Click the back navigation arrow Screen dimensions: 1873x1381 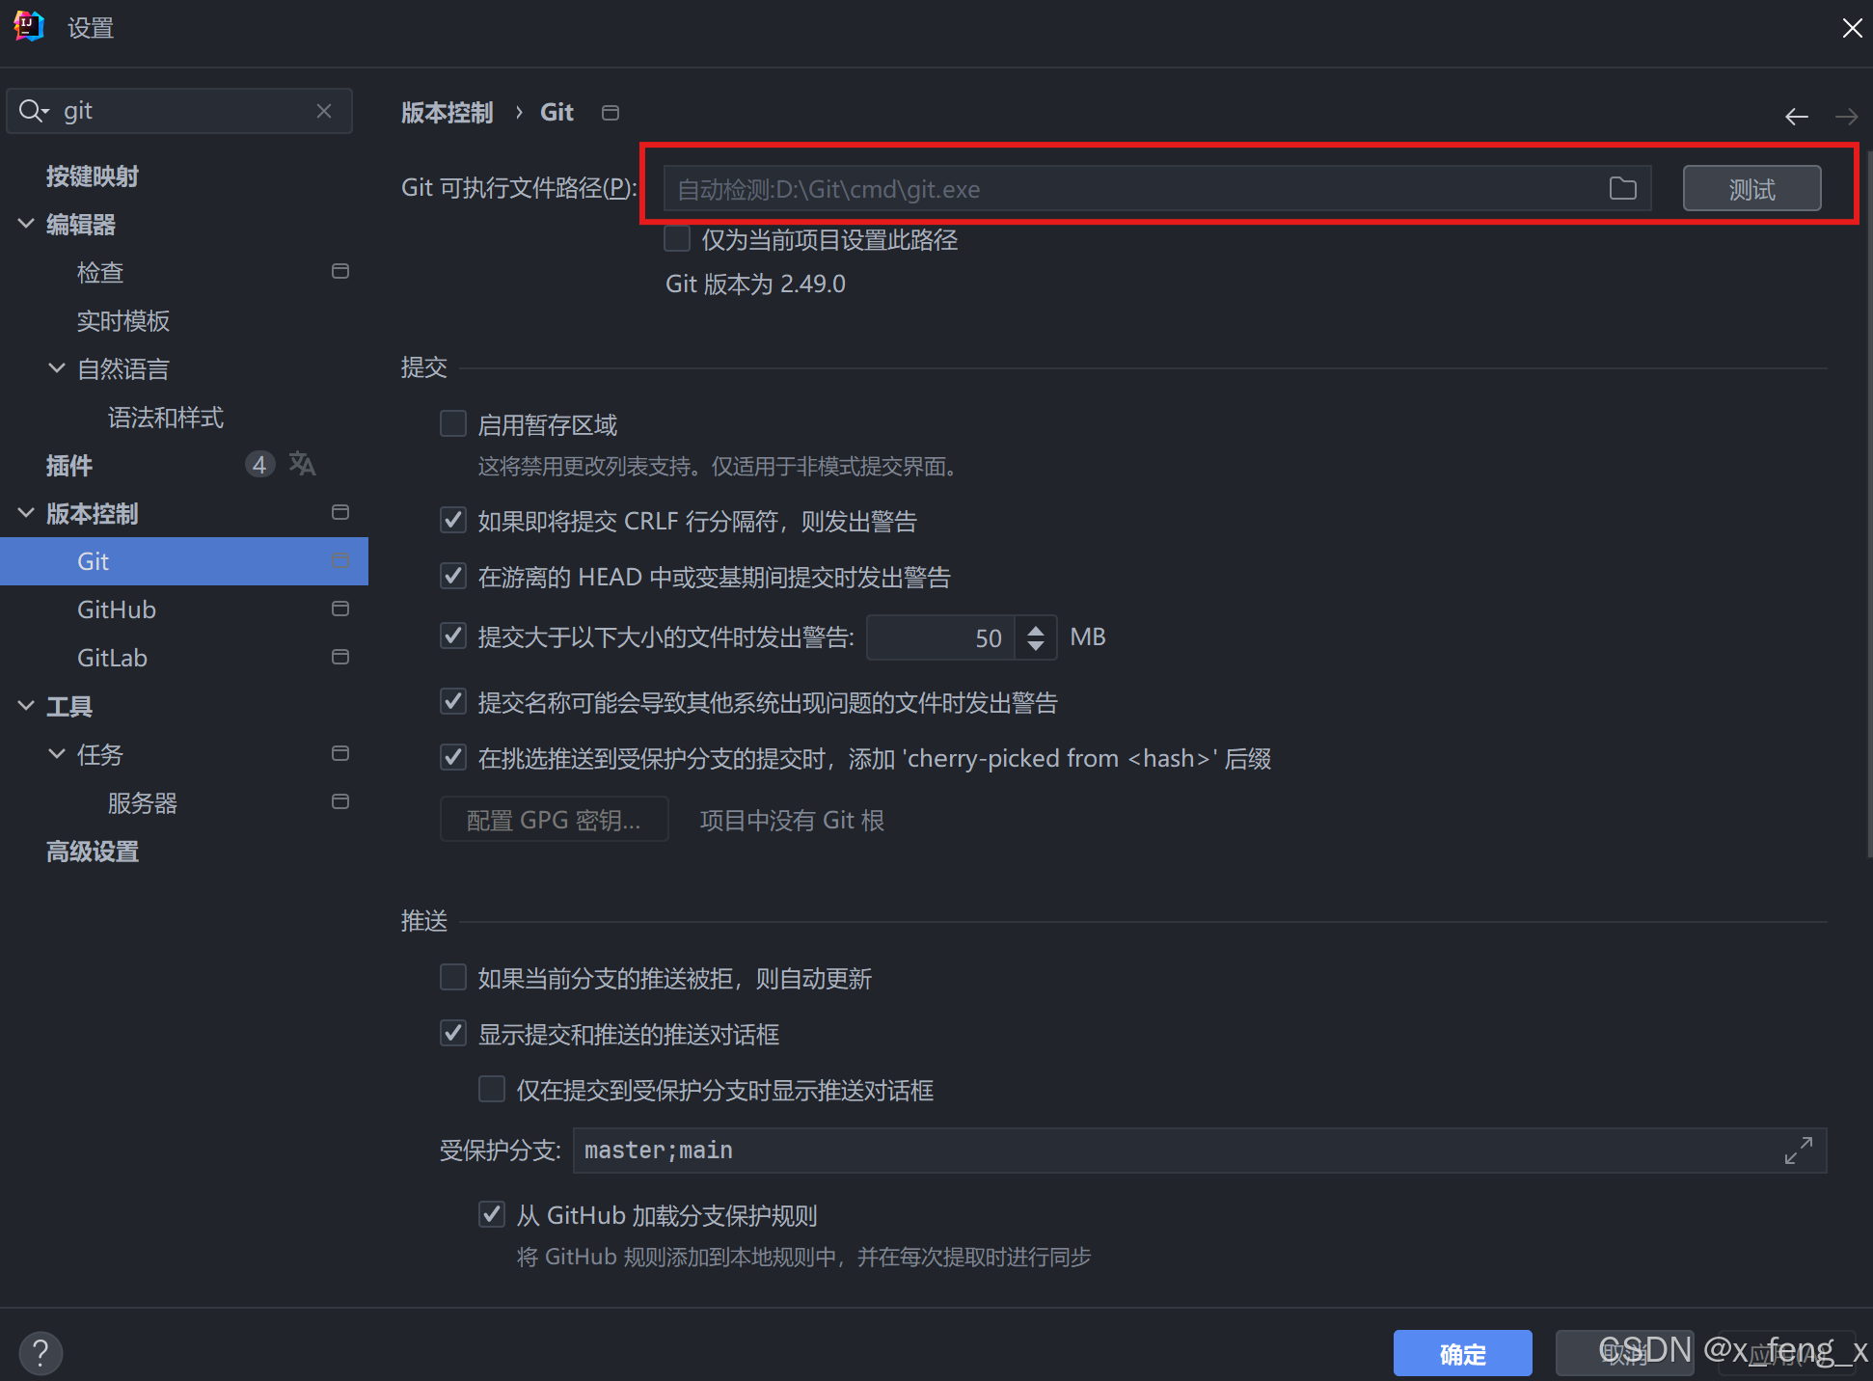pos(1796,117)
